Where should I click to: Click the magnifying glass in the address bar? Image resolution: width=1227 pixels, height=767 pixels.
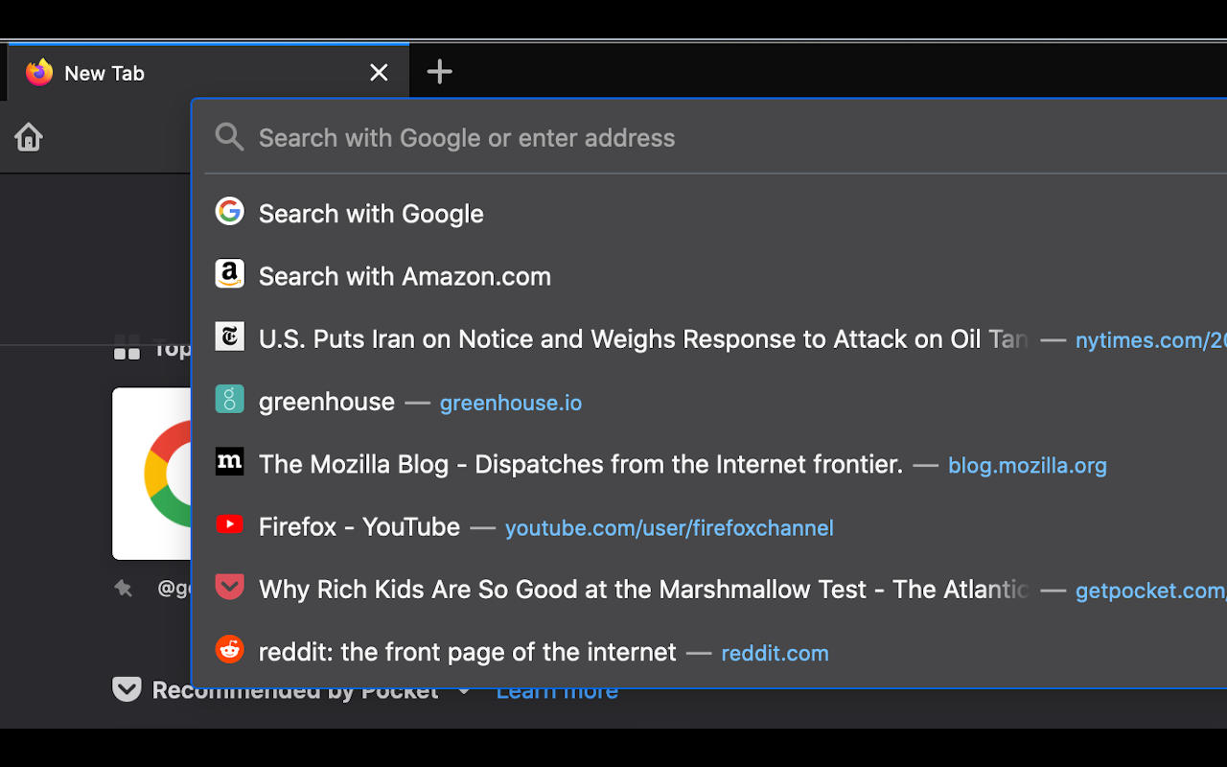(x=229, y=137)
